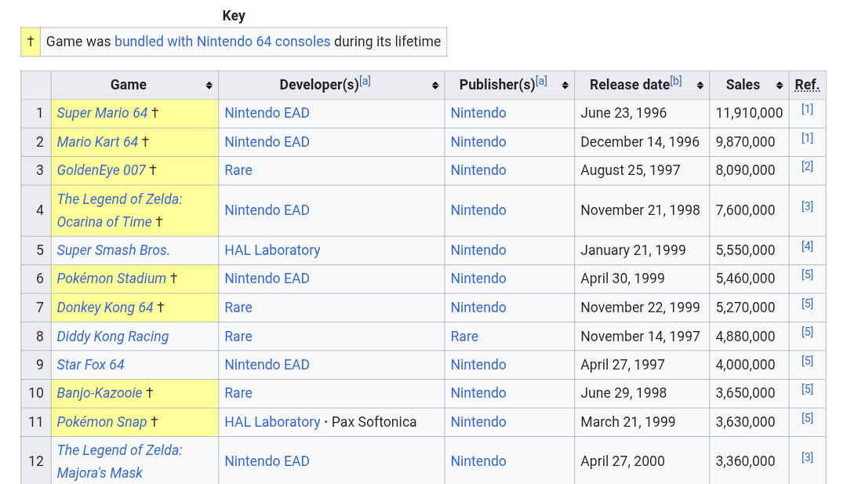Screen dimensions: 847x484
Task: Click Rare publisher in Diddy Kong Racing row
Action: pyautogui.click(x=464, y=337)
